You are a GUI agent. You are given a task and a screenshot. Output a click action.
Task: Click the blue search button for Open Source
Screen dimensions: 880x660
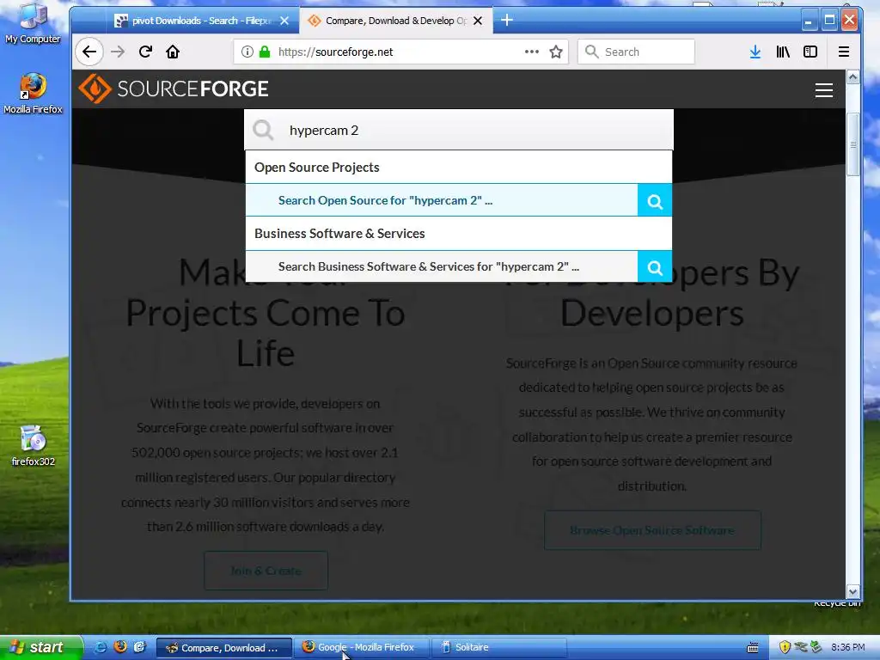click(x=654, y=200)
